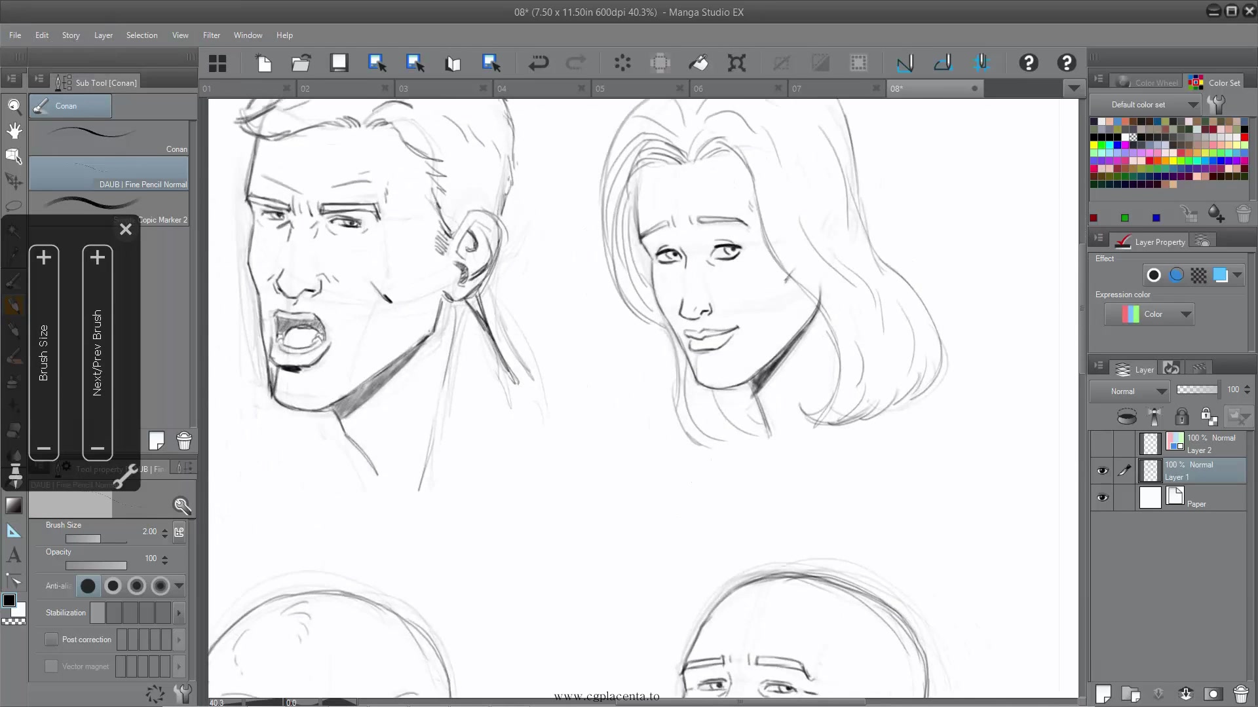Expand the Expression color dropdown
The height and width of the screenshot is (707, 1258).
[1185, 314]
